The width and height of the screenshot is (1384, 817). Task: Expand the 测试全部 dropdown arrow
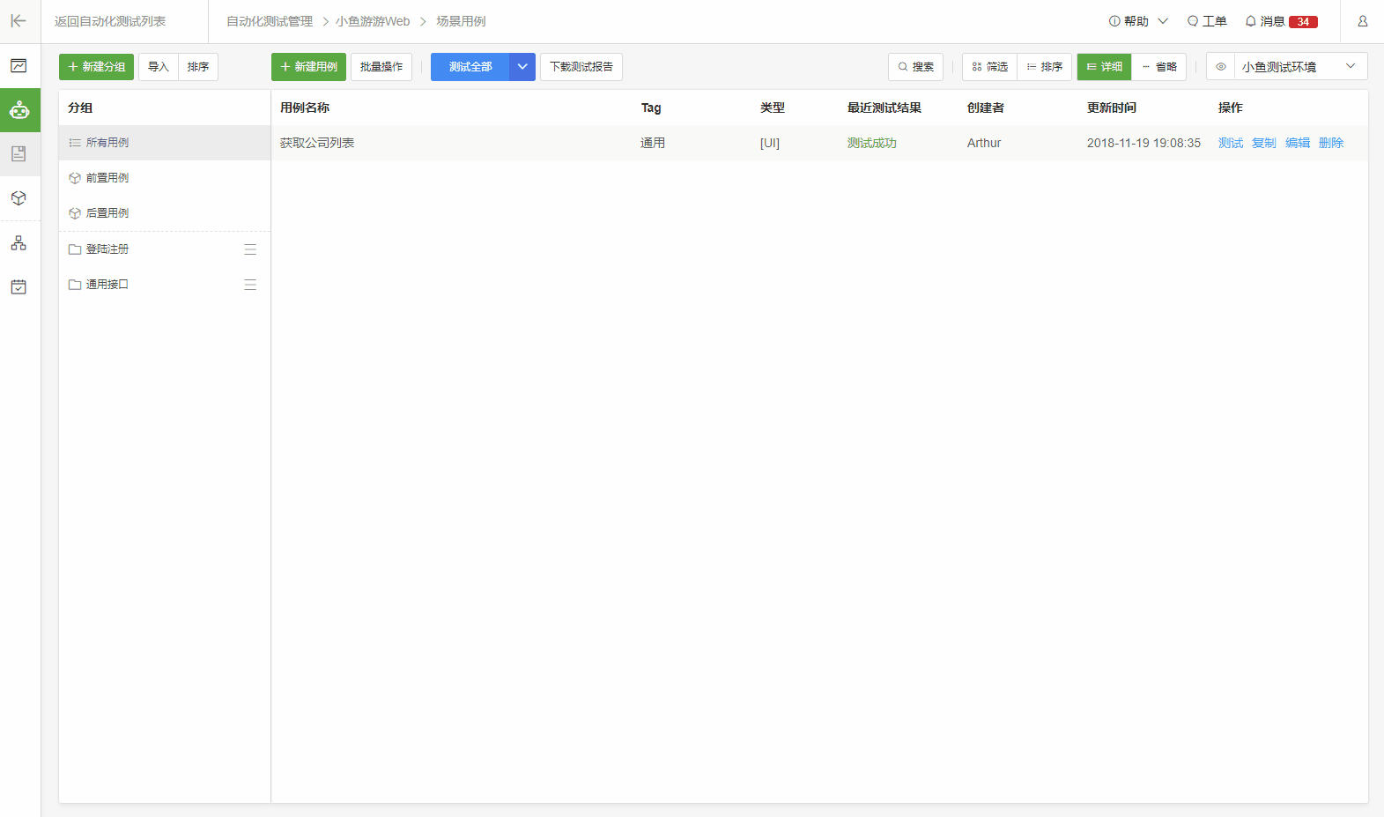pyautogui.click(x=522, y=67)
